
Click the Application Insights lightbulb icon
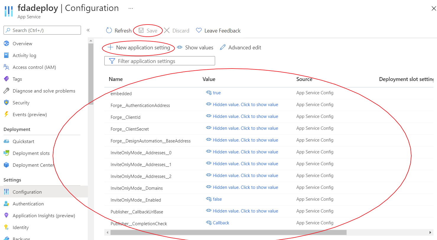(7, 215)
